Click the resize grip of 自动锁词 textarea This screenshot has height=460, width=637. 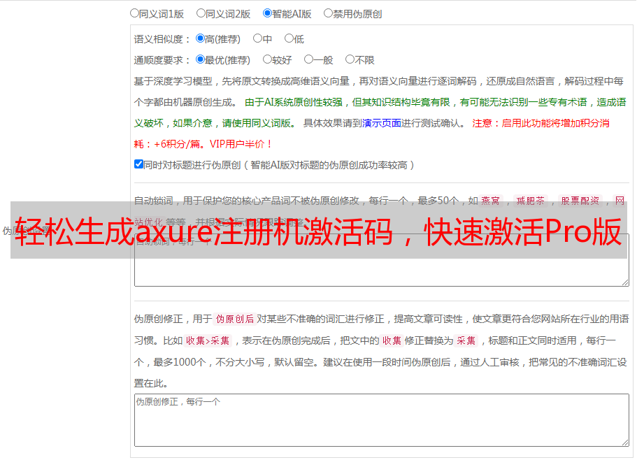pos(625,282)
